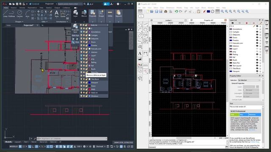Open the Appunti clipboard panel
The image size is (271, 152).
(x=119, y=14)
